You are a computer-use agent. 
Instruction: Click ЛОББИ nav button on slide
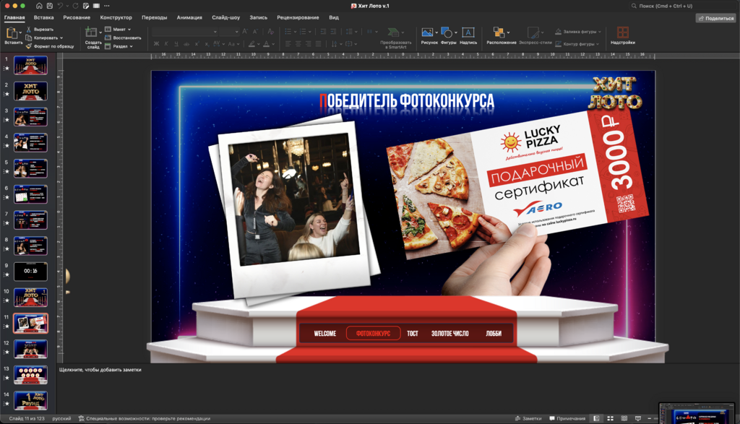494,334
